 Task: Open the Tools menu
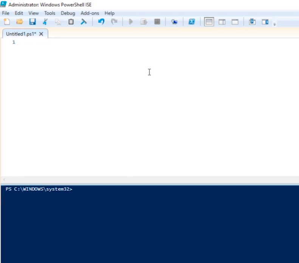tap(50, 13)
